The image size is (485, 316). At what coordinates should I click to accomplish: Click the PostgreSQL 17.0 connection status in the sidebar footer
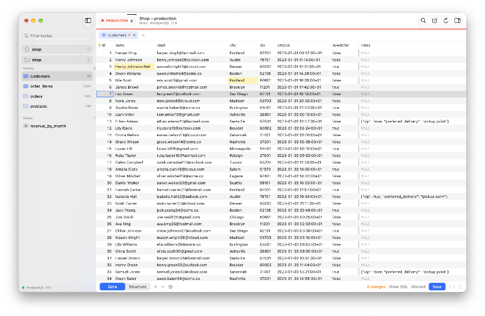tap(37, 288)
